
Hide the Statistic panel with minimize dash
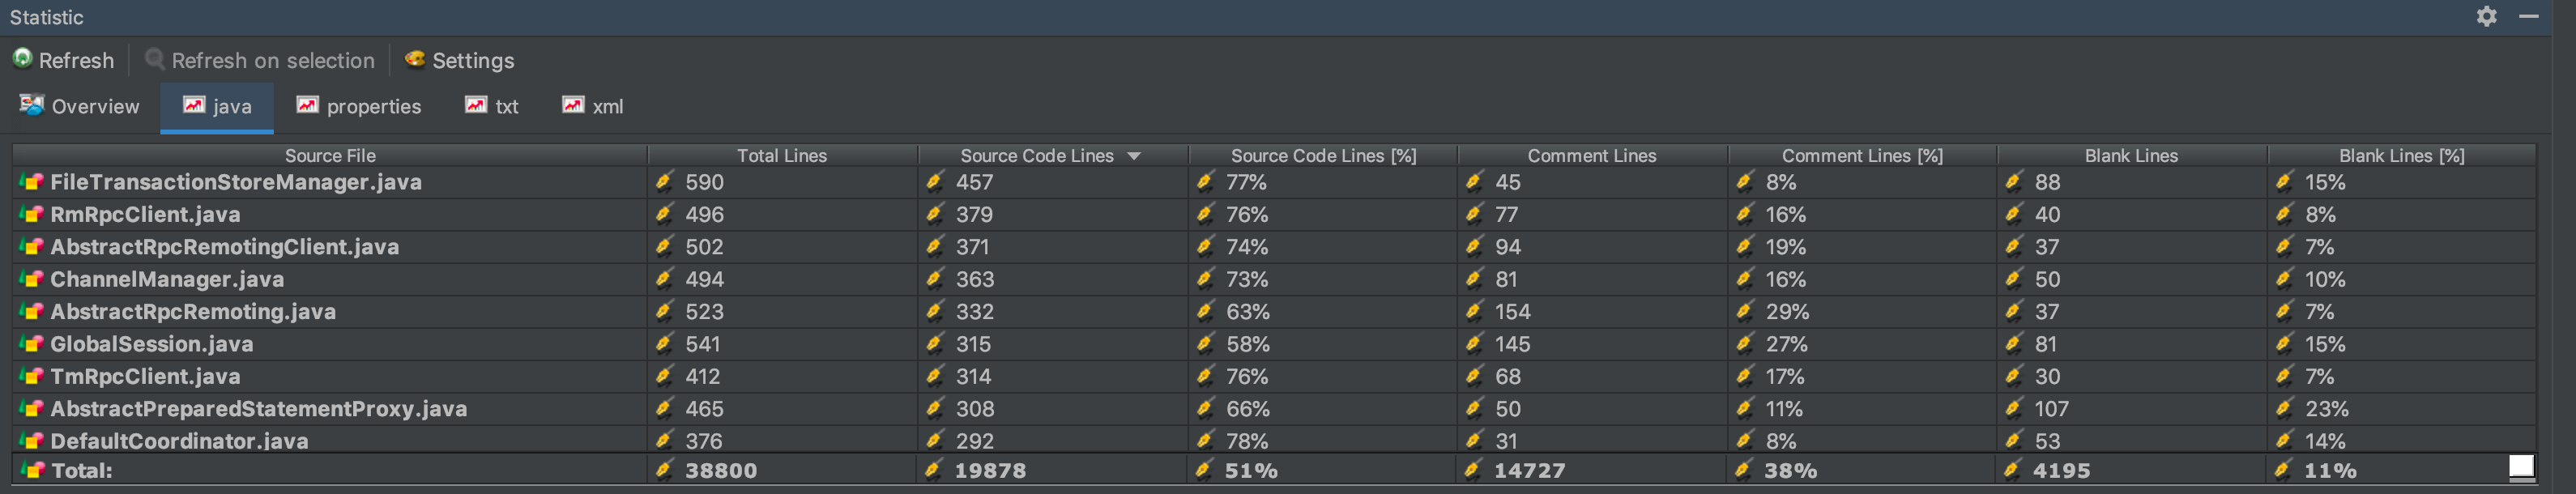click(x=2528, y=16)
